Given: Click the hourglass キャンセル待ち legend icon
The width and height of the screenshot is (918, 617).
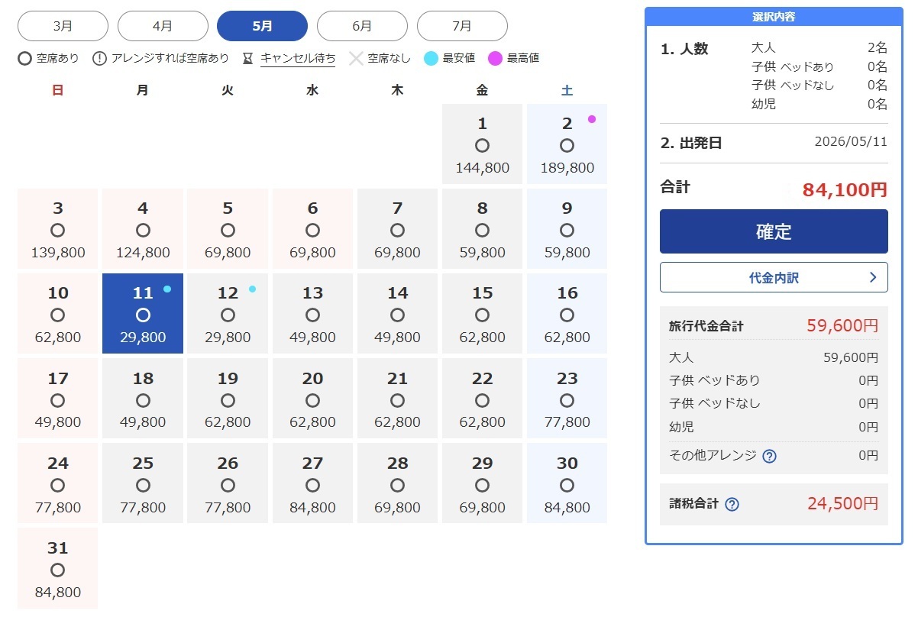Looking at the screenshot, I should click(x=247, y=59).
